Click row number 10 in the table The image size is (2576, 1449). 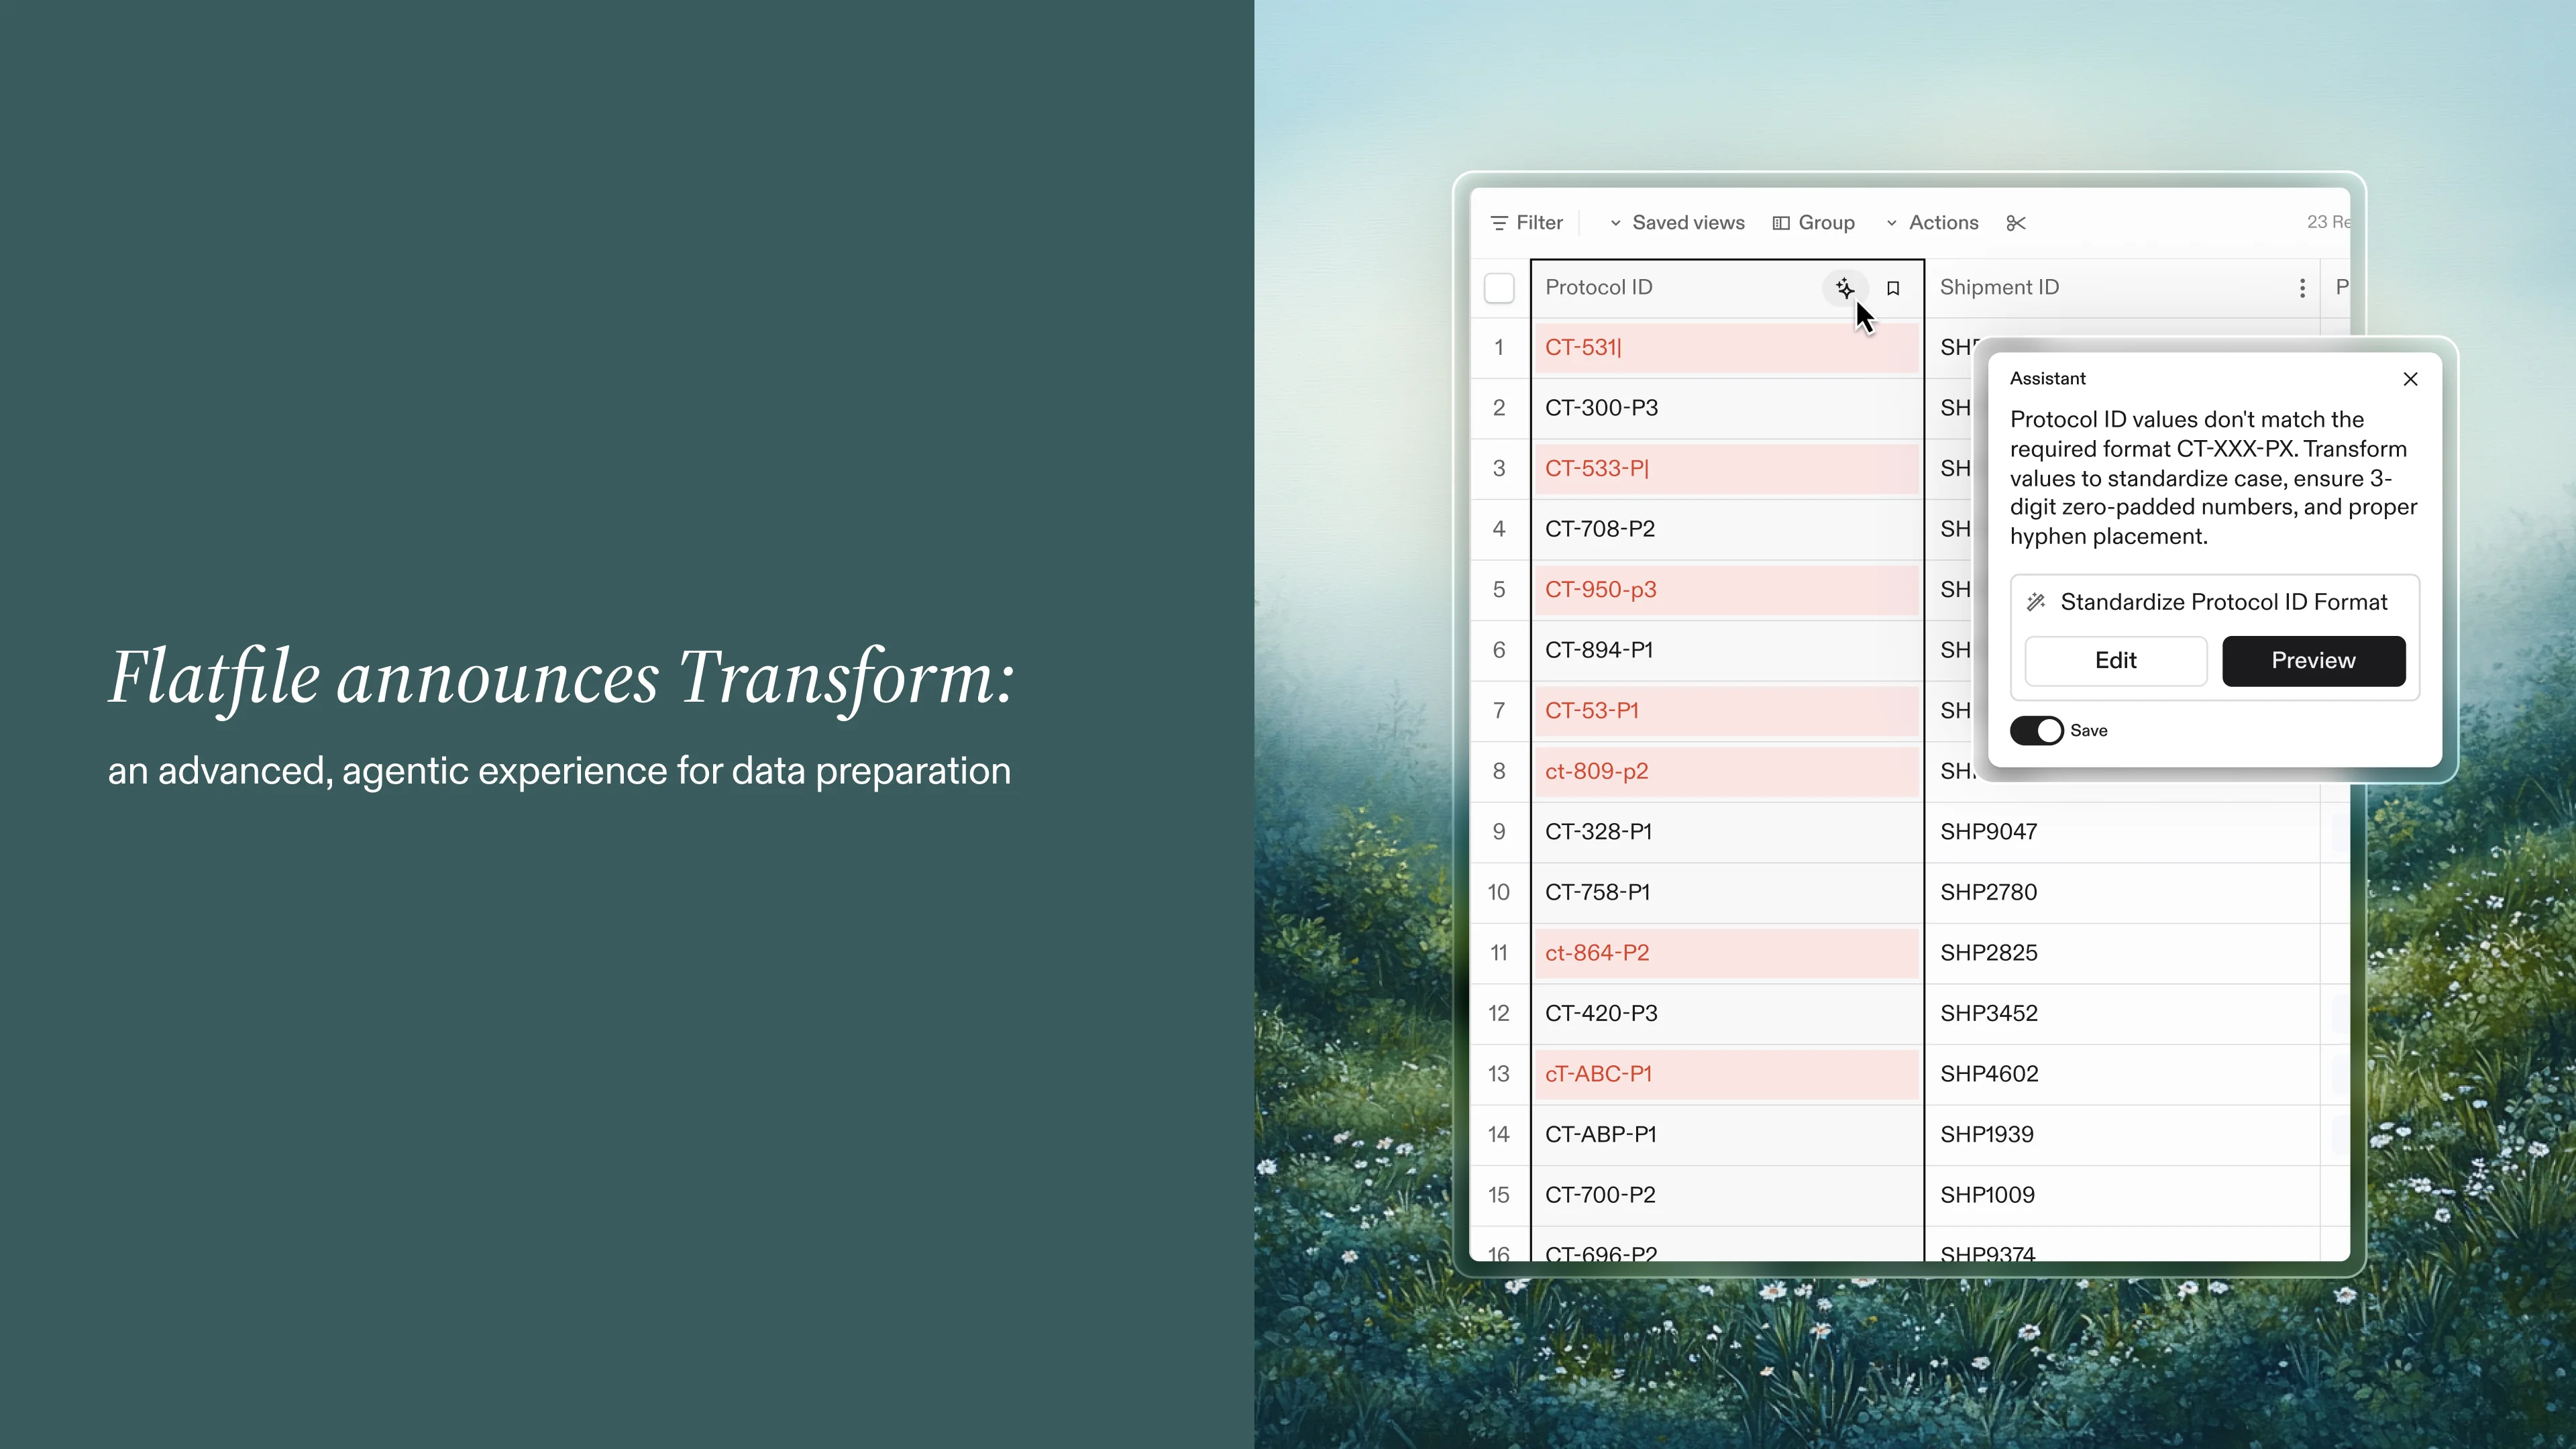(1498, 892)
